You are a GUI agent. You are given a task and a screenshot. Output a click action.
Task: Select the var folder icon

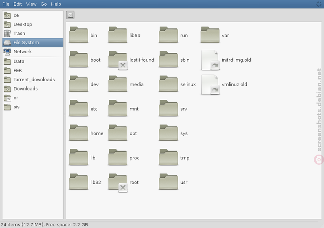tap(210, 35)
